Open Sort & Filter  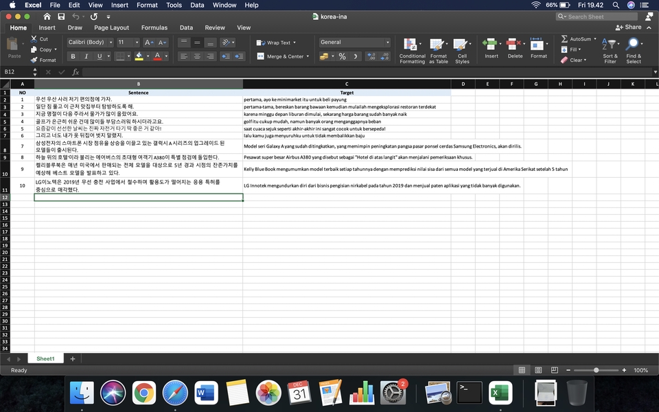coord(610,50)
